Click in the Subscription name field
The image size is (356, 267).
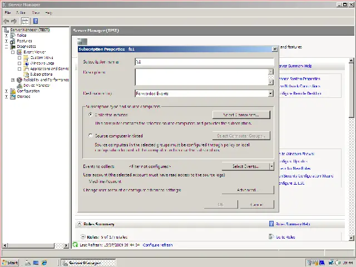(x=204, y=62)
